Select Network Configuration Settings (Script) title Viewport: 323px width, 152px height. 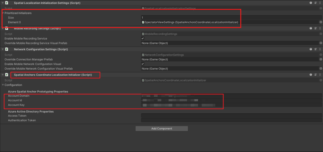[41, 49]
